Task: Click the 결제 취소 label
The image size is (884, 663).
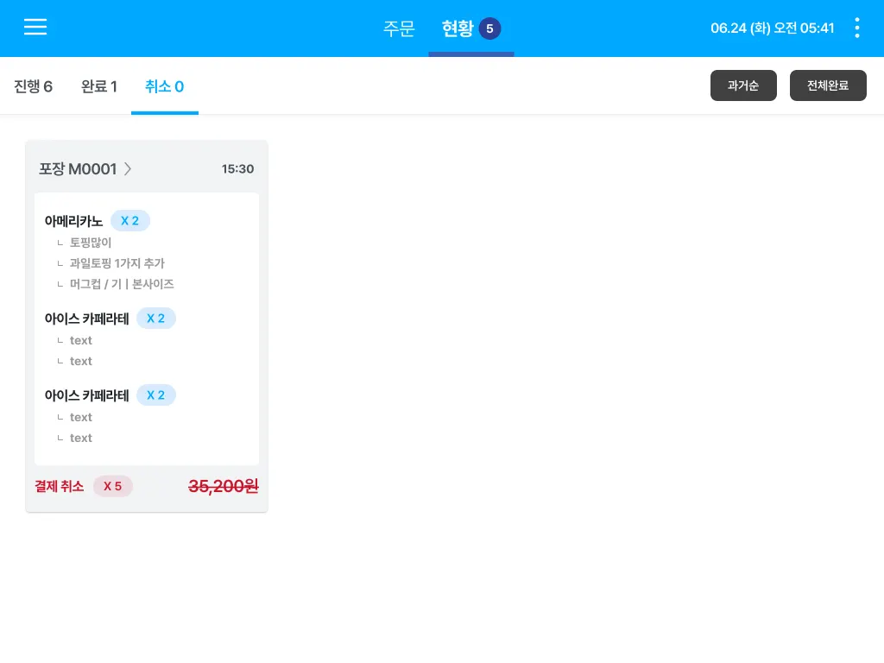Action: (x=60, y=486)
